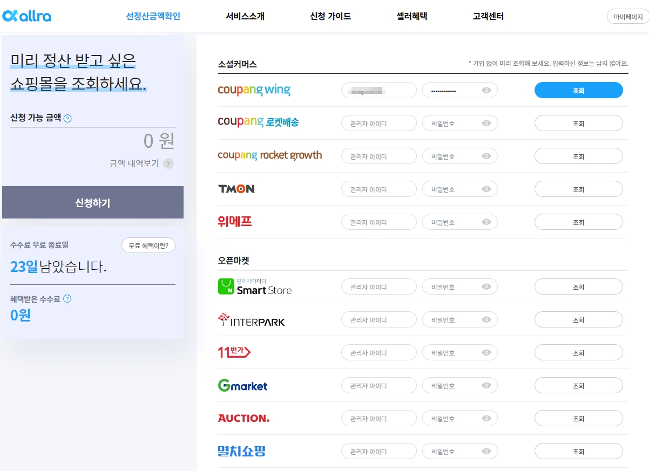Show password in Smart Store row

(x=486, y=287)
